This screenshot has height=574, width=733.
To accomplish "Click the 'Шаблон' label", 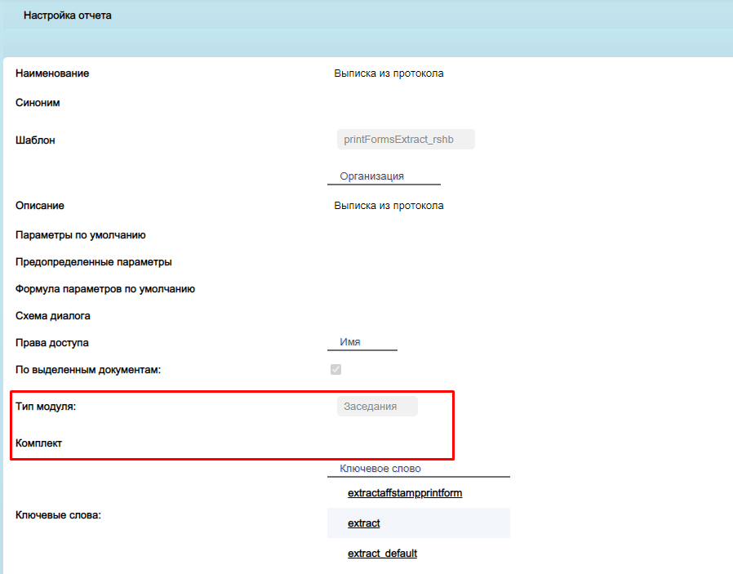I will point(35,140).
